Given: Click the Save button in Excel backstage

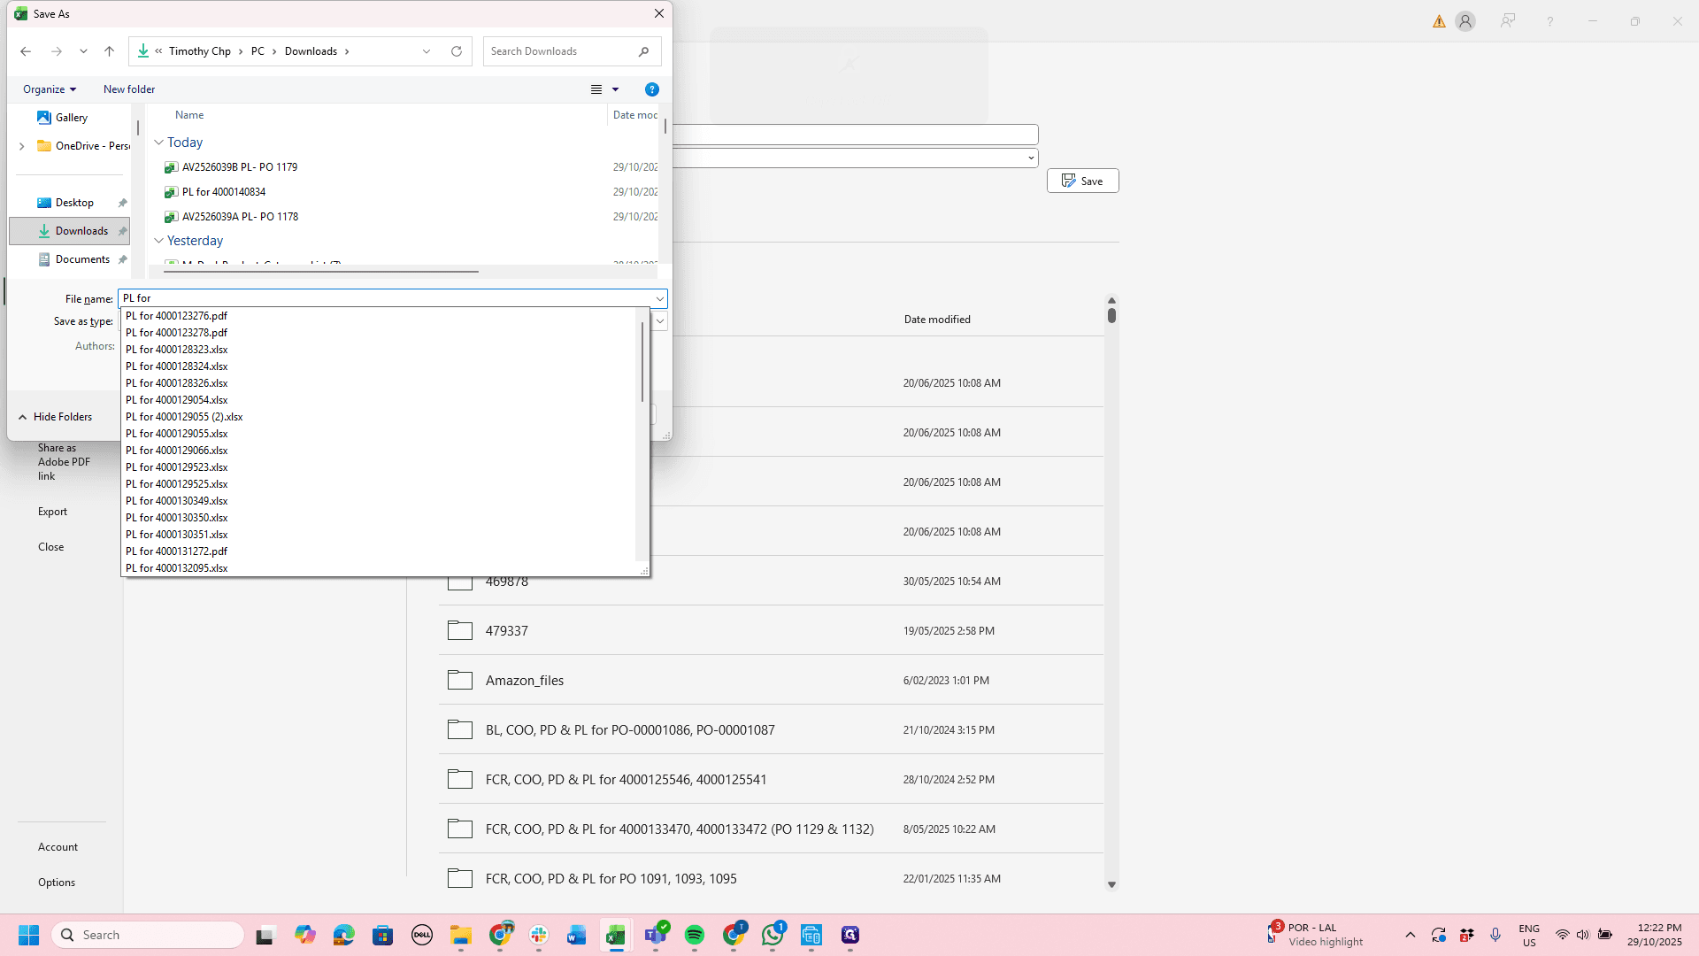Looking at the screenshot, I should (x=1083, y=181).
